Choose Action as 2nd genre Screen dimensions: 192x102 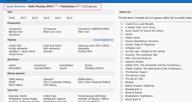coord(12,65)
